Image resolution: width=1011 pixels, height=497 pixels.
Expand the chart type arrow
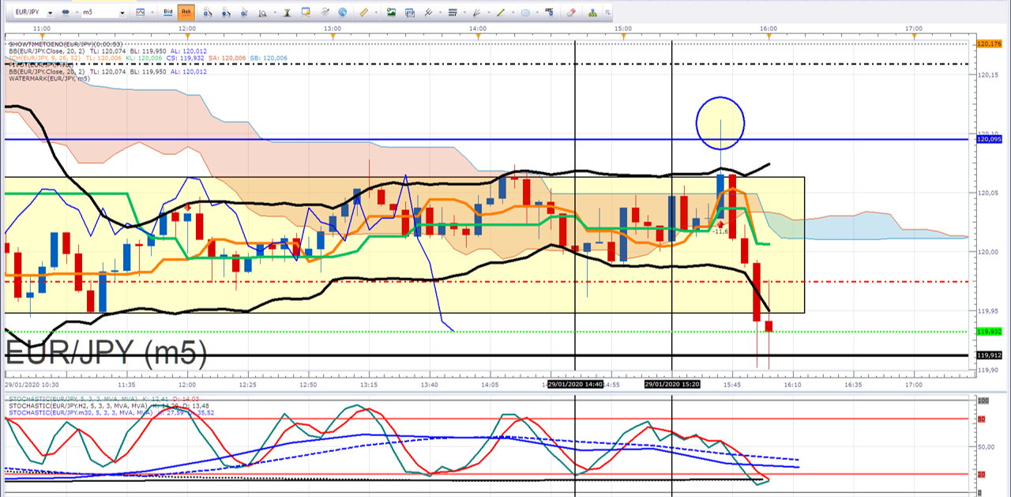(x=152, y=12)
